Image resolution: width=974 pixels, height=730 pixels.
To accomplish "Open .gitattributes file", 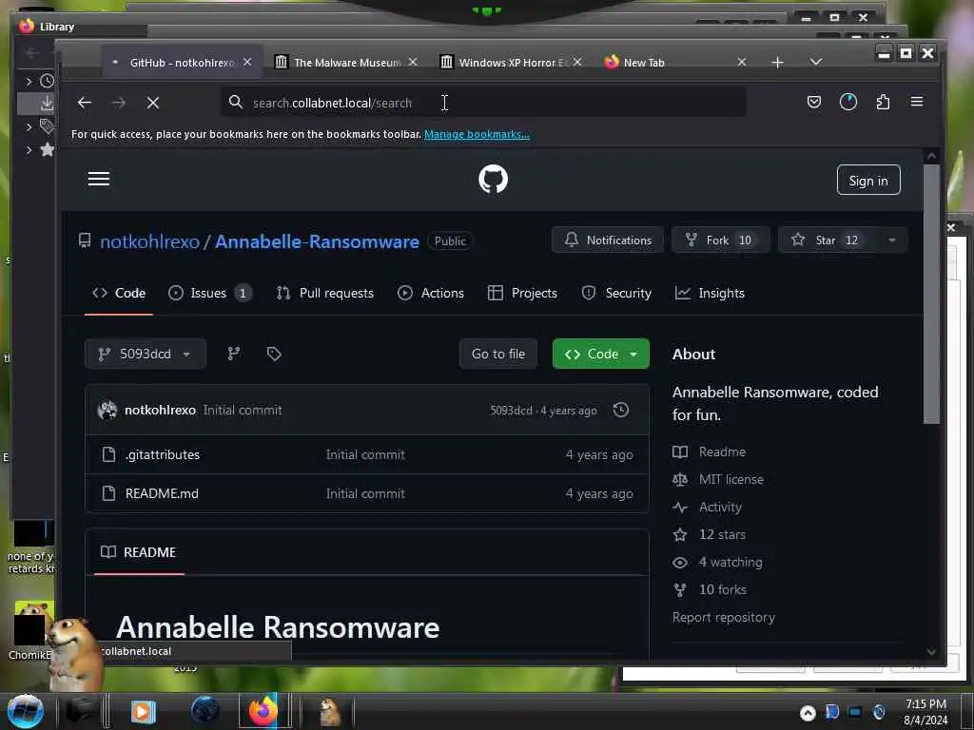I will [162, 454].
